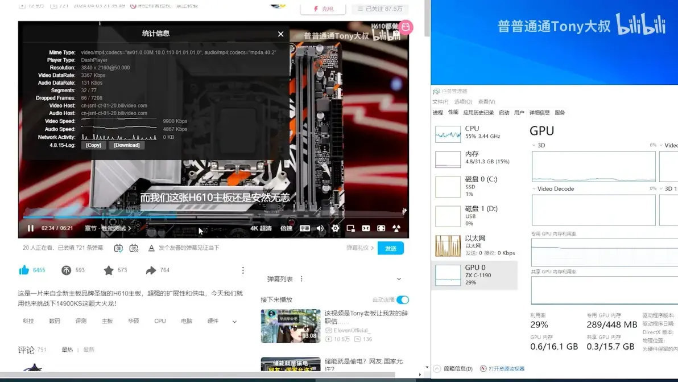Screen dimensions: 678x382
Task: Share the video with the arrow icon
Action: 151,270
